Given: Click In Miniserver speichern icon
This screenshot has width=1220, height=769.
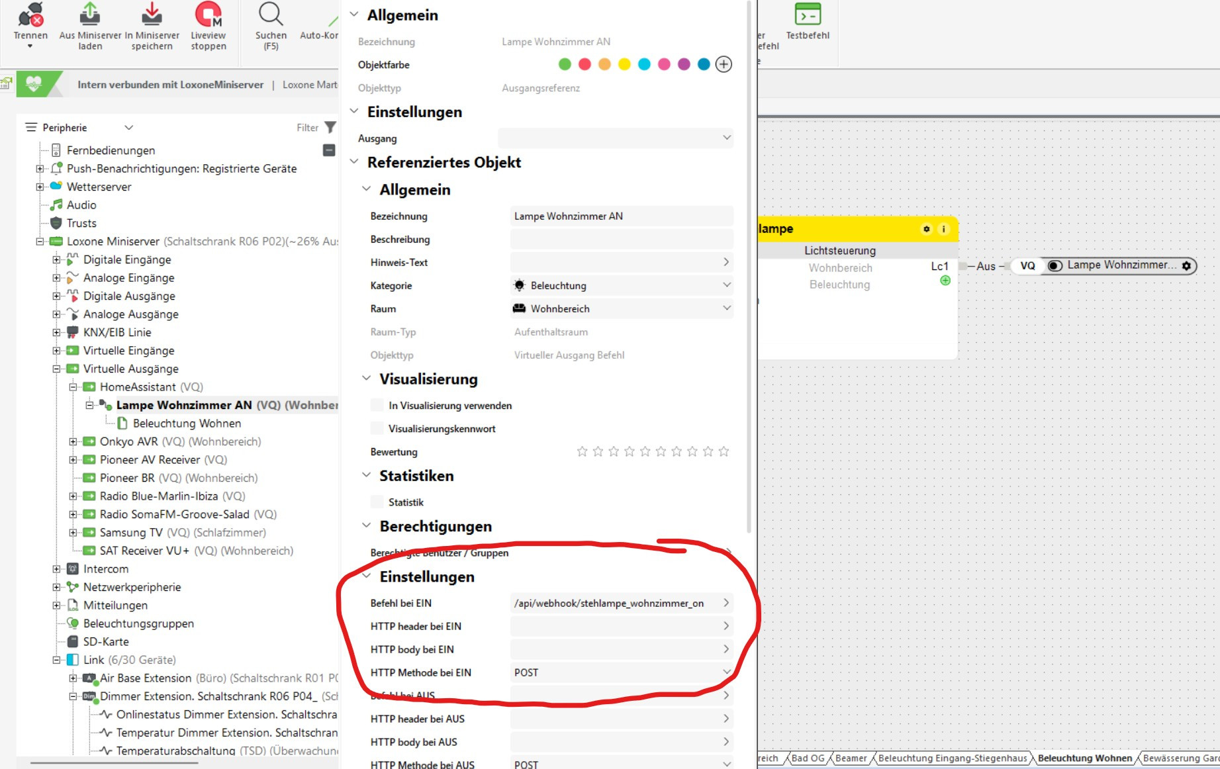Looking at the screenshot, I should point(152,14).
